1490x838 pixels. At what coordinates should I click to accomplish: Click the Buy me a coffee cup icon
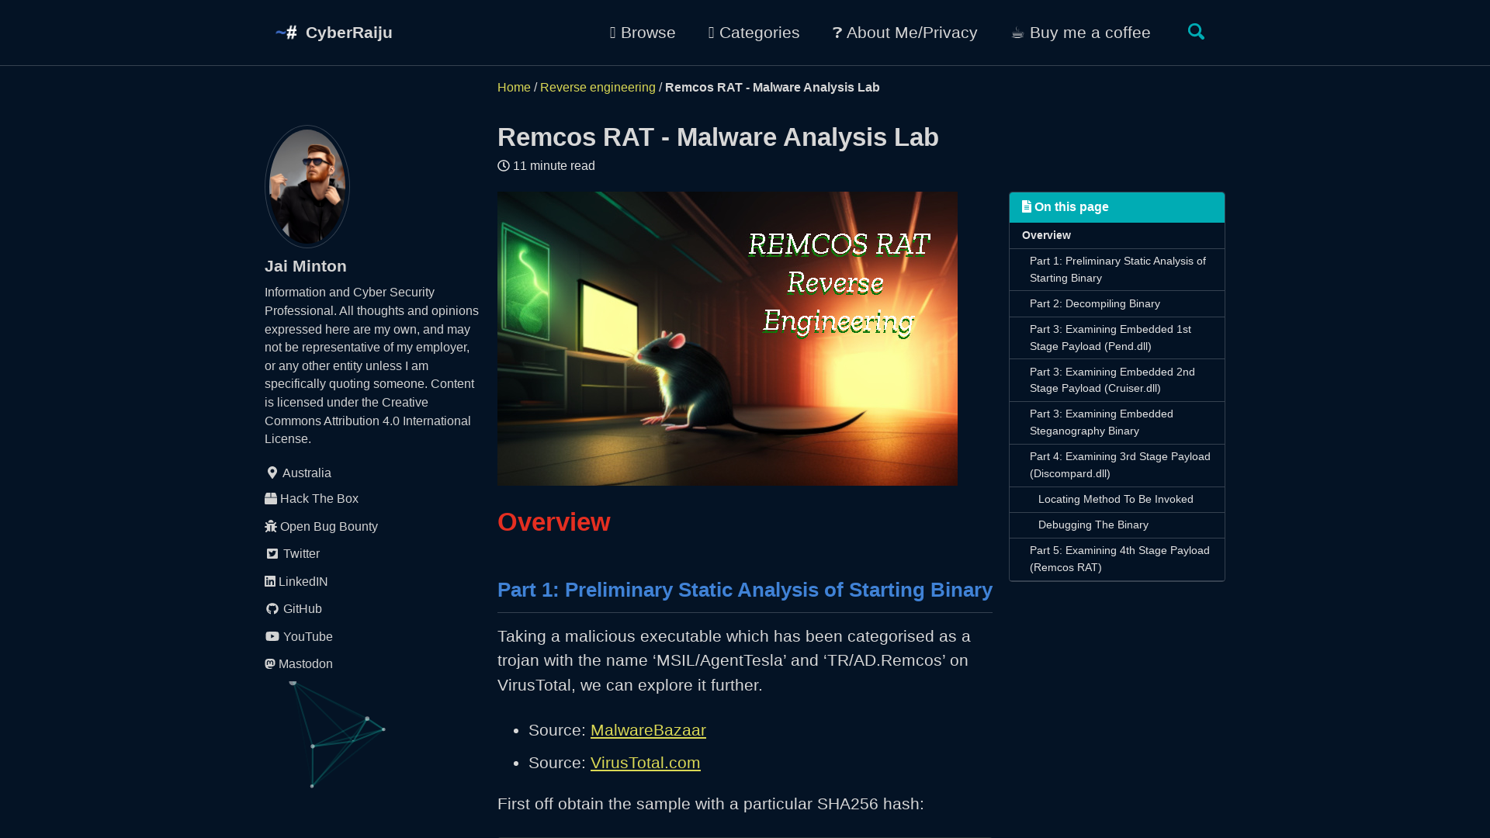point(1016,33)
